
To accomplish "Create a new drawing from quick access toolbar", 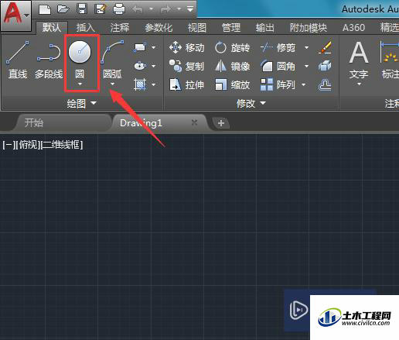I will [45, 9].
